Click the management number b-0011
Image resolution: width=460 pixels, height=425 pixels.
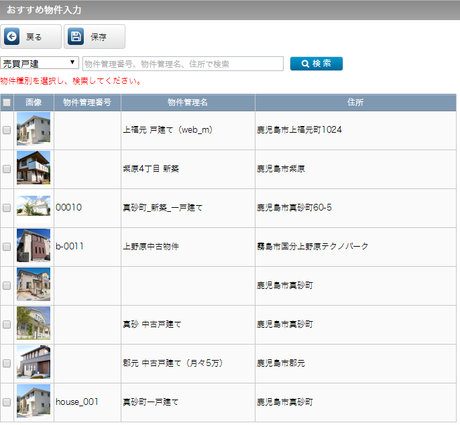[x=70, y=247]
